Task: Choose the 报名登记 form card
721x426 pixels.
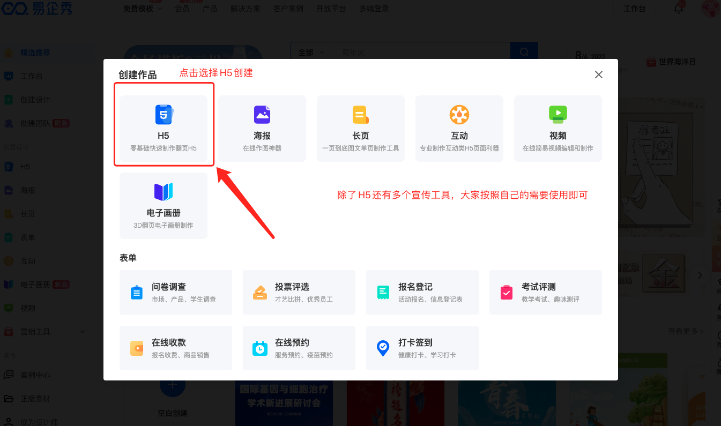Action: click(422, 292)
